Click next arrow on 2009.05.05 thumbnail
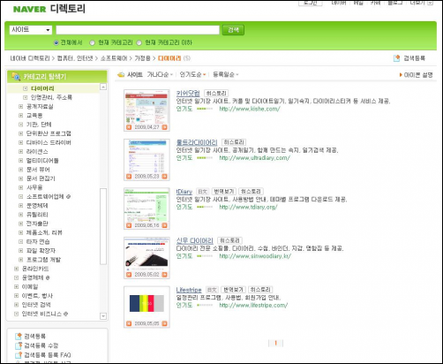This screenshot has height=364, width=443. tap(164, 323)
